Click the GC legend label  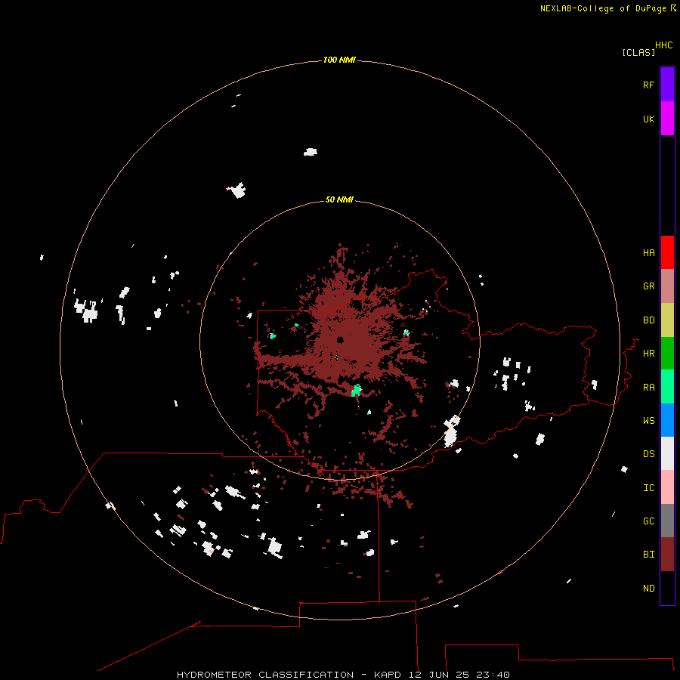click(648, 521)
